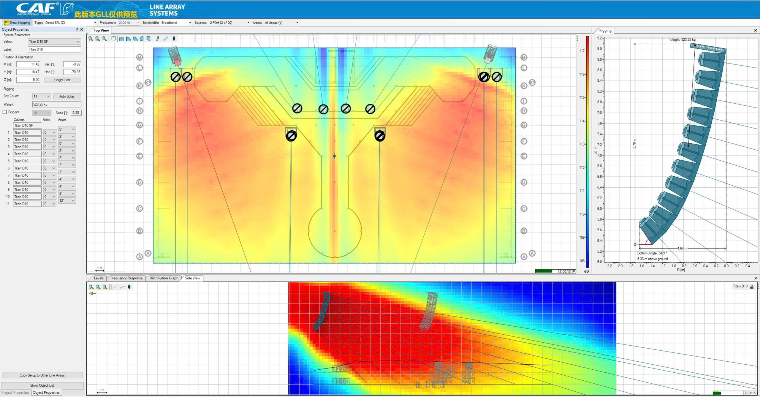Click the Z [m] height field
This screenshot has height=397, width=760.
click(x=28, y=80)
